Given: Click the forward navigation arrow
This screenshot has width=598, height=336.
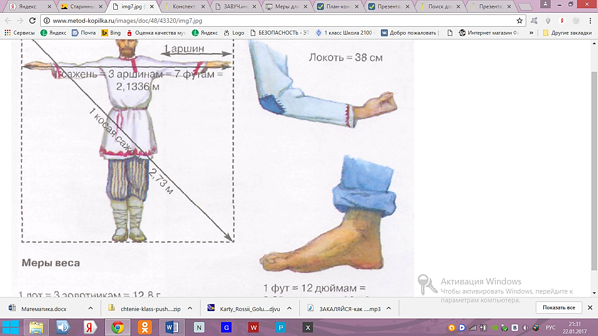Looking at the screenshot, I should (20, 21).
